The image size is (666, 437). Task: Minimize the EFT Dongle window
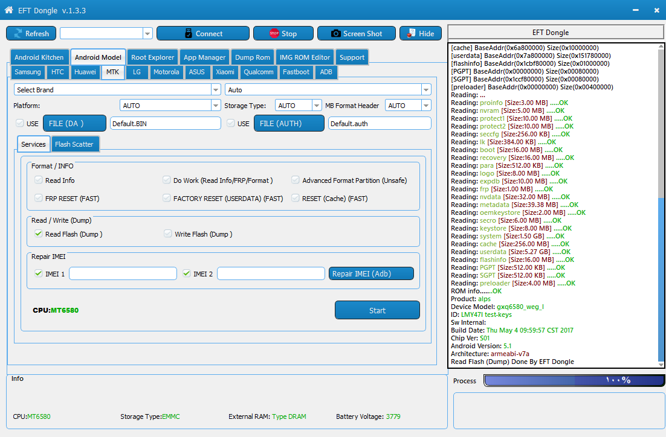[x=635, y=10]
